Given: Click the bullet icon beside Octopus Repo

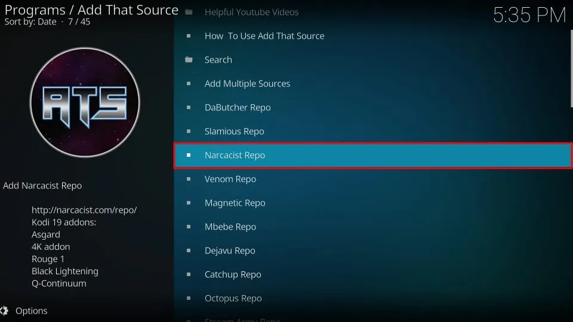Looking at the screenshot, I should tap(189, 298).
